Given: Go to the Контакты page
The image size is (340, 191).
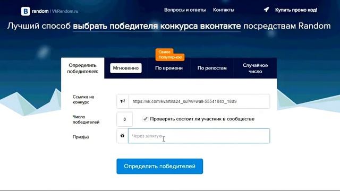Looking at the screenshot, I should [x=224, y=10].
